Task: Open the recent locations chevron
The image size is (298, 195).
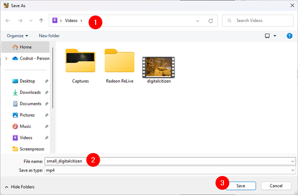Action: (x=31, y=21)
